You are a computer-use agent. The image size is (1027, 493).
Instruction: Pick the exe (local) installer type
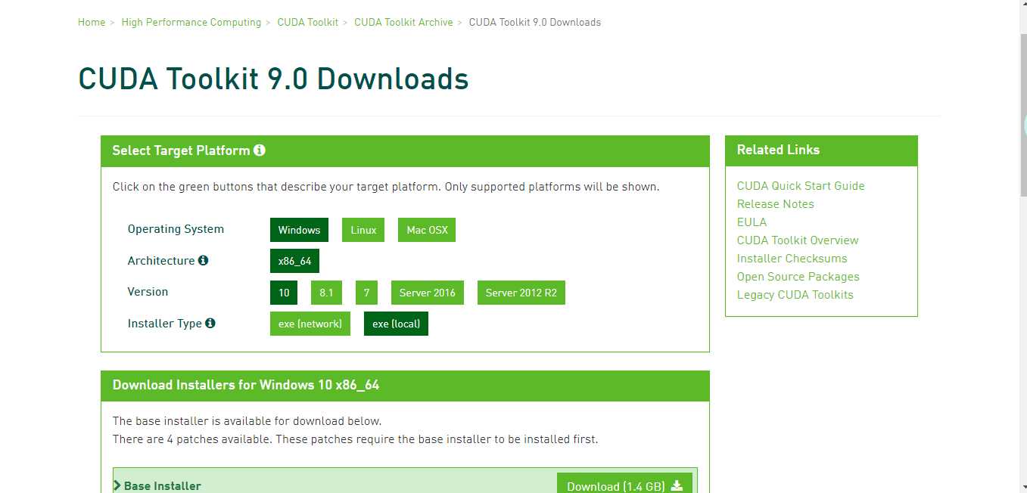(396, 324)
